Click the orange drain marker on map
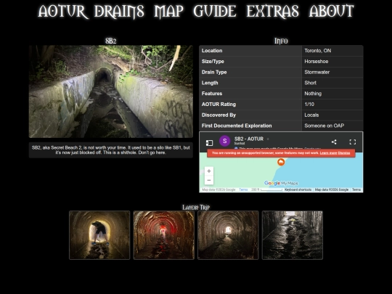Viewport: 392px width, 294px height. click(x=281, y=162)
